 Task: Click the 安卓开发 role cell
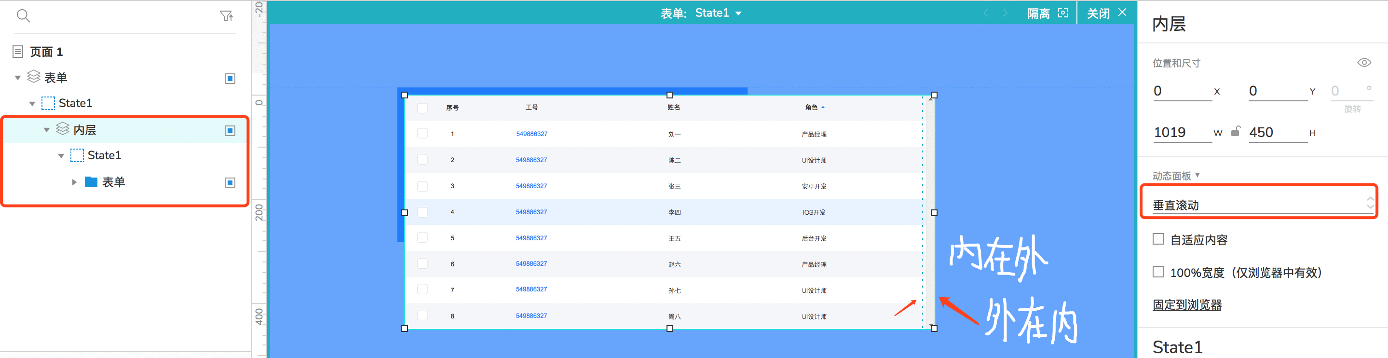tap(814, 187)
